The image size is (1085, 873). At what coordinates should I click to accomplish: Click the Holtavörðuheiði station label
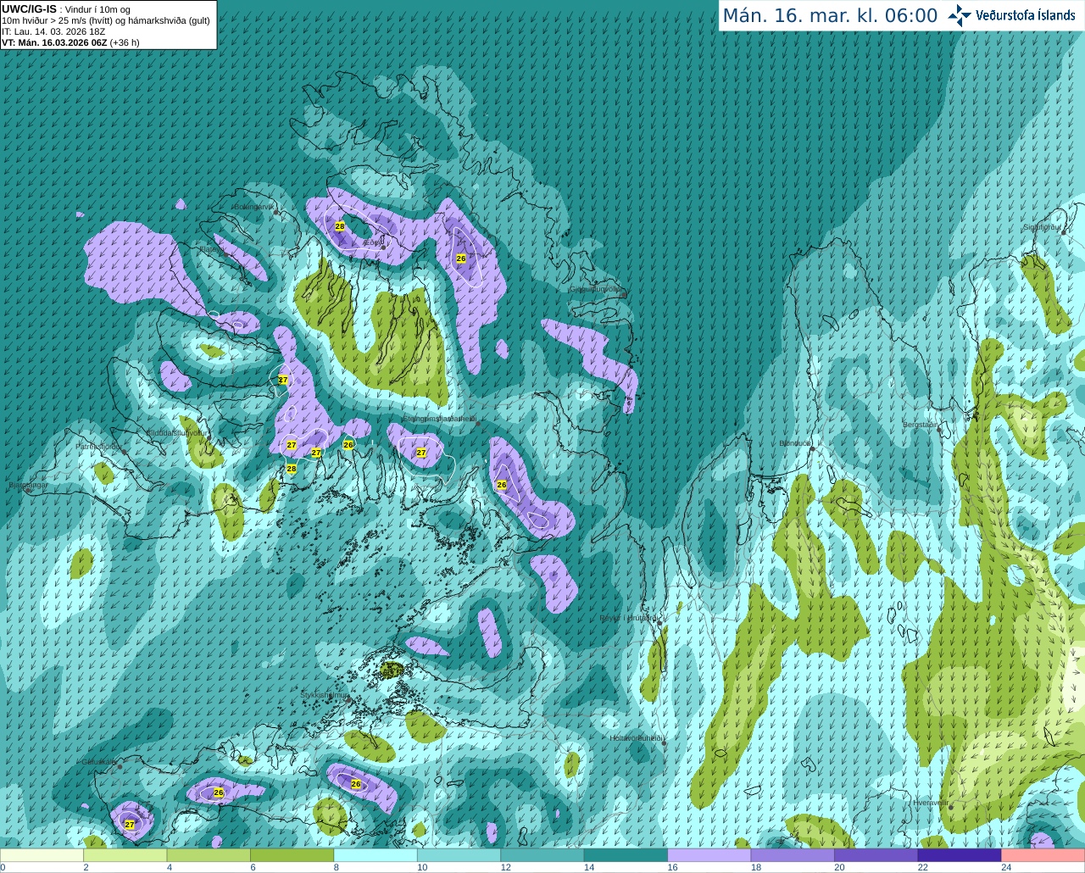coord(636,738)
